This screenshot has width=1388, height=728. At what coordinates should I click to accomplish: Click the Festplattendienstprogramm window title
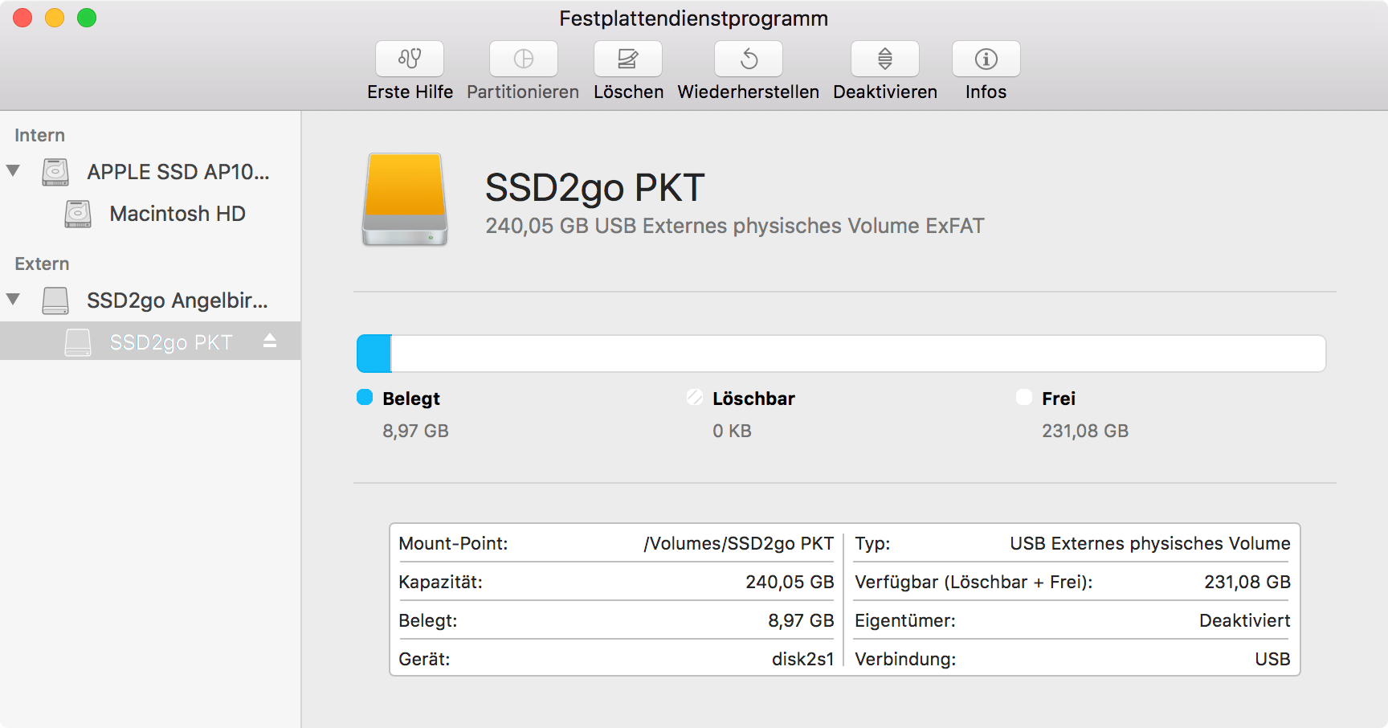point(694,18)
